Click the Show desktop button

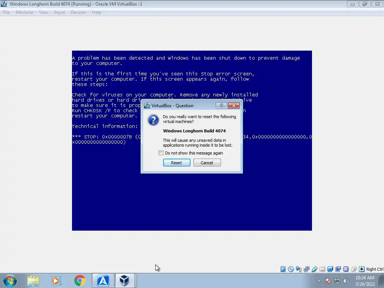(381, 280)
